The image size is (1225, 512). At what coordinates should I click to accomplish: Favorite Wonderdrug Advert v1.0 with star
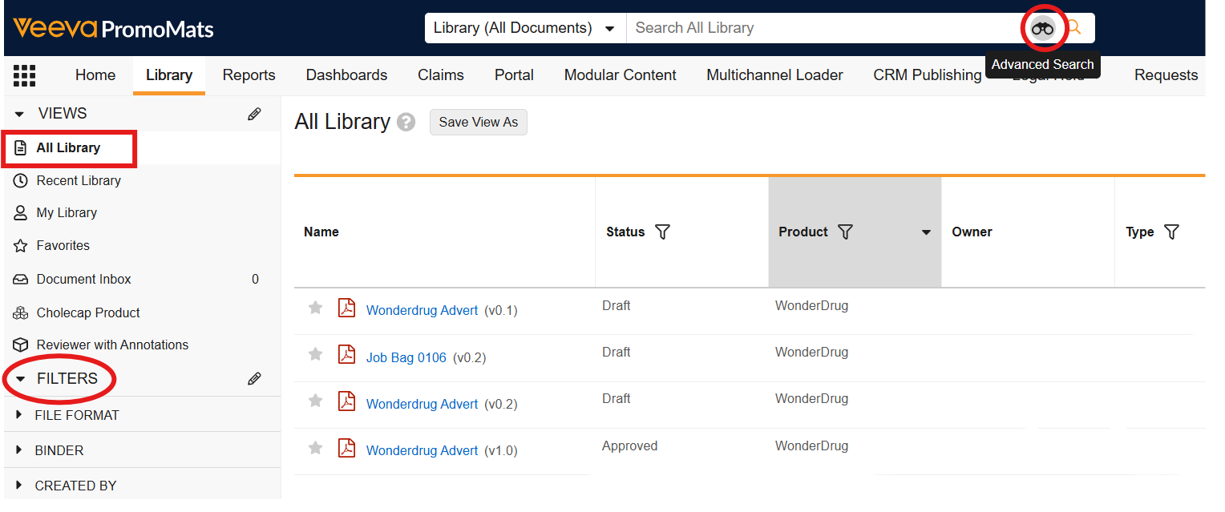point(316,448)
